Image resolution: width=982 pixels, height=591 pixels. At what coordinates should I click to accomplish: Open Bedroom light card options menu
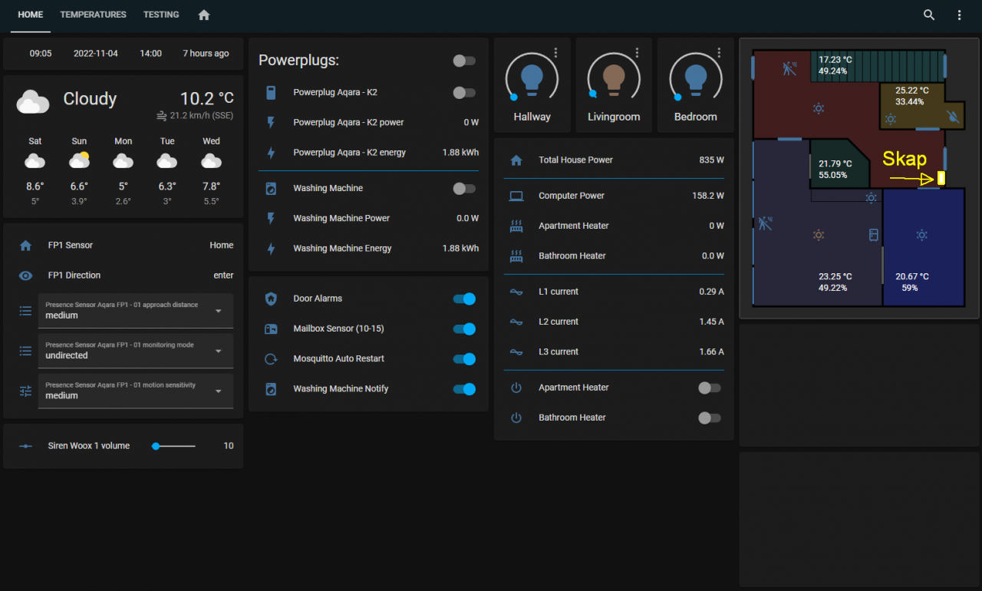pos(719,53)
